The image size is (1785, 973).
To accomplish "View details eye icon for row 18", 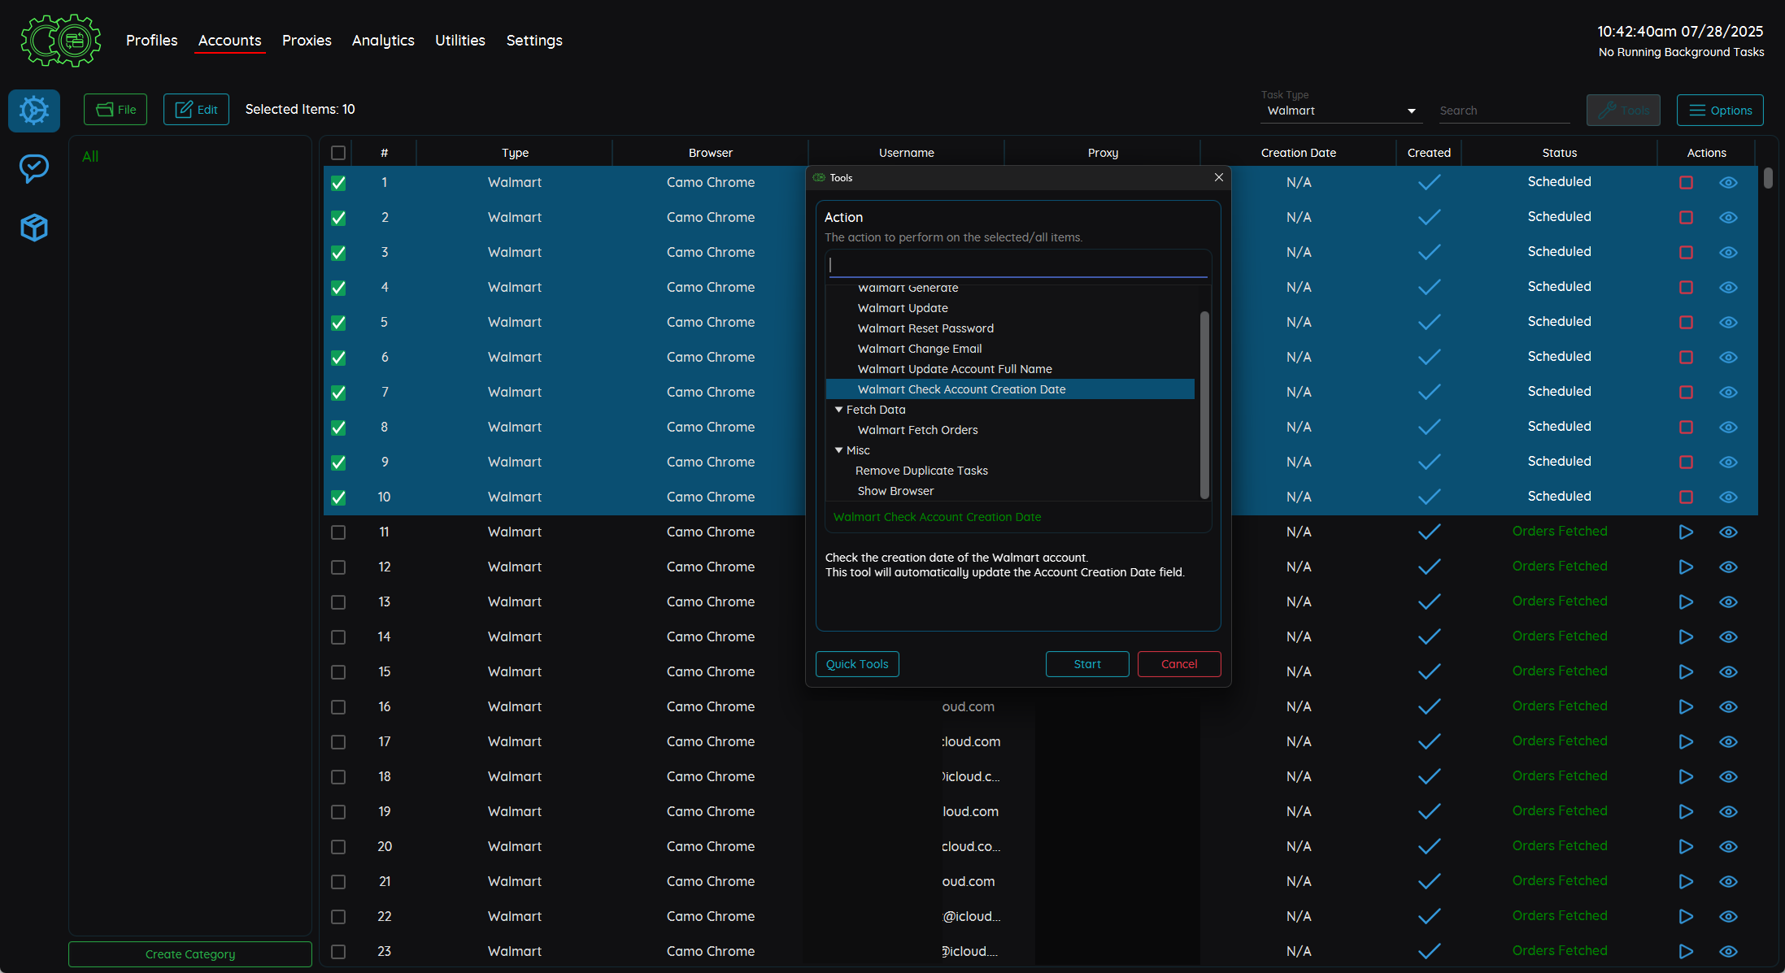I will [x=1729, y=777].
